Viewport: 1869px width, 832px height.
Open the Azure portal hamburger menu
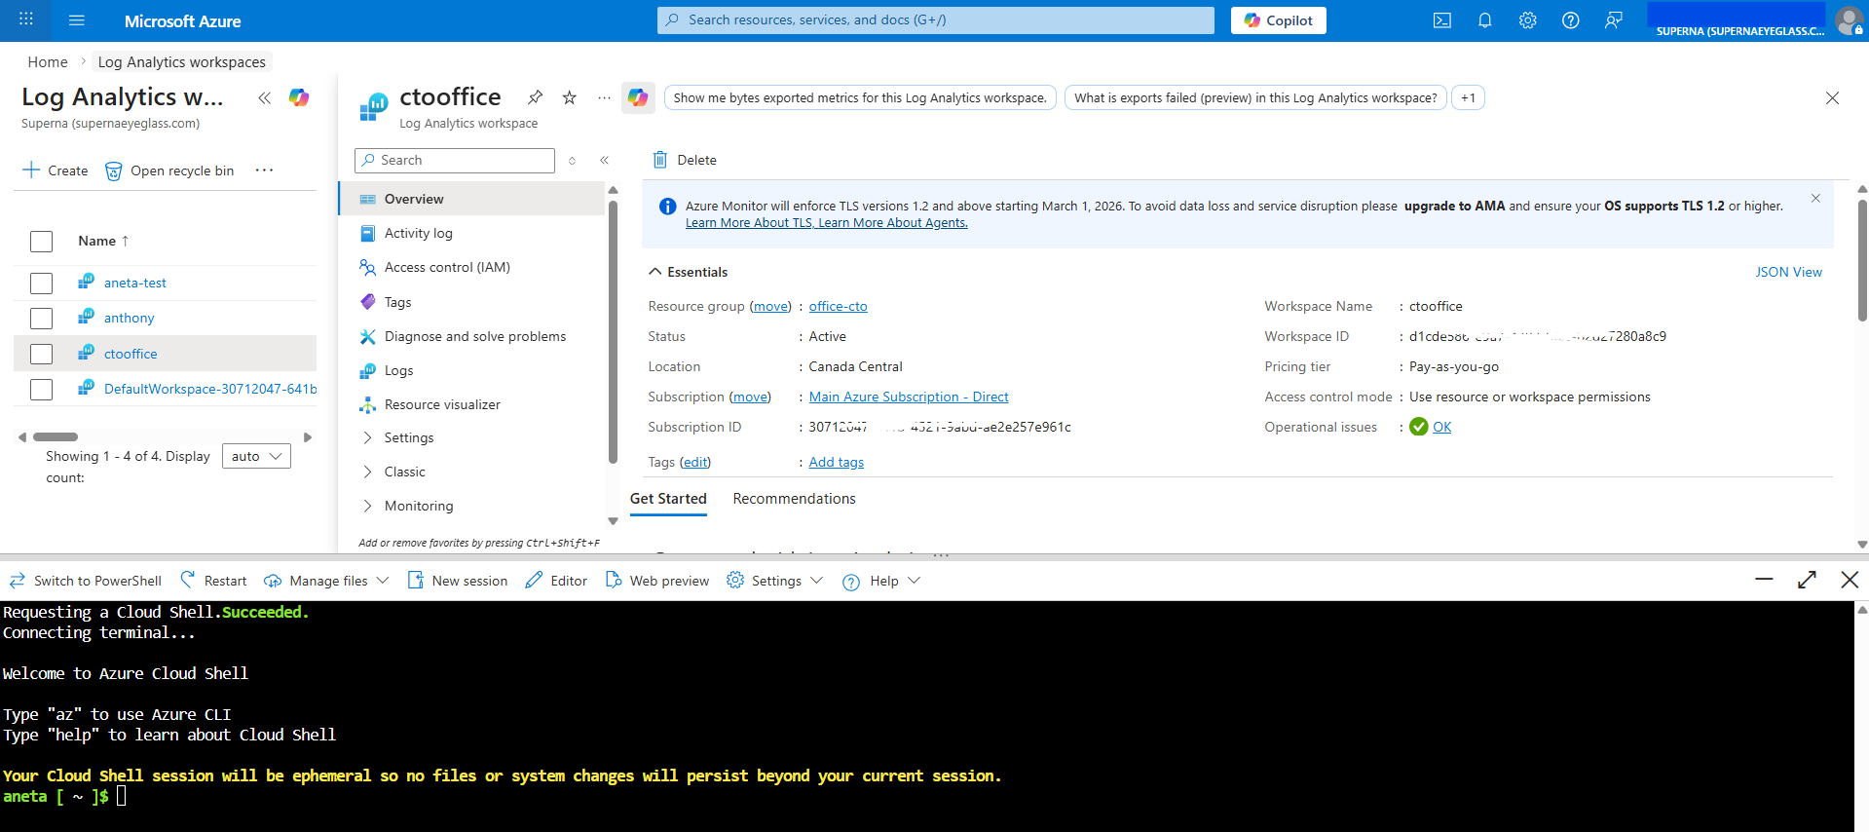click(x=77, y=20)
